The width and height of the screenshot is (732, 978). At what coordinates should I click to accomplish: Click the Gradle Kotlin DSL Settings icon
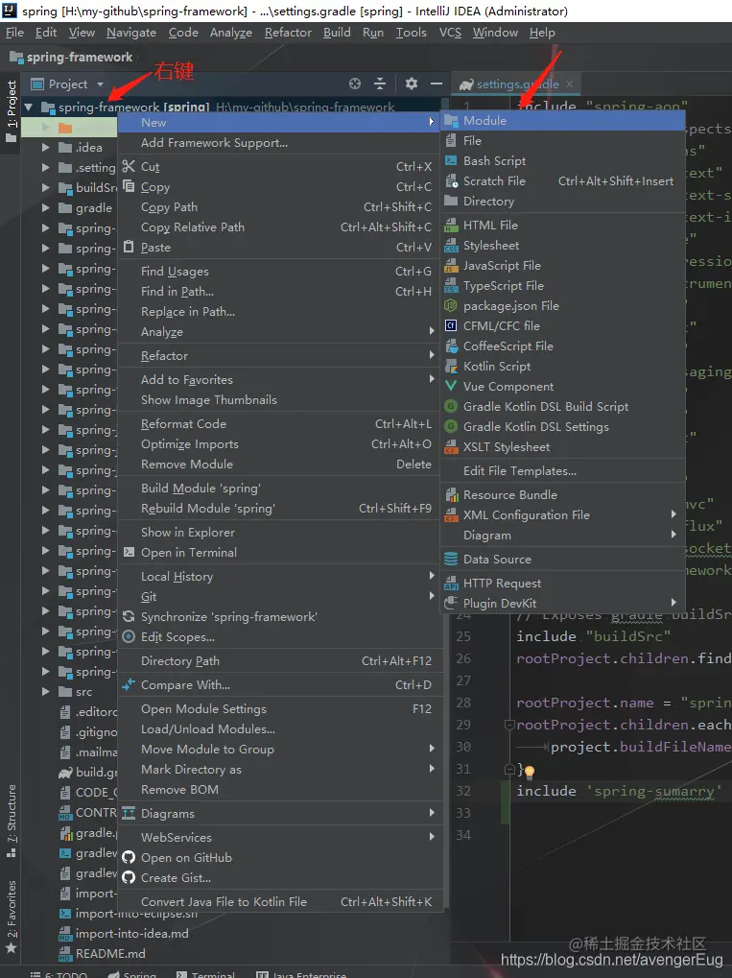pyautogui.click(x=451, y=427)
